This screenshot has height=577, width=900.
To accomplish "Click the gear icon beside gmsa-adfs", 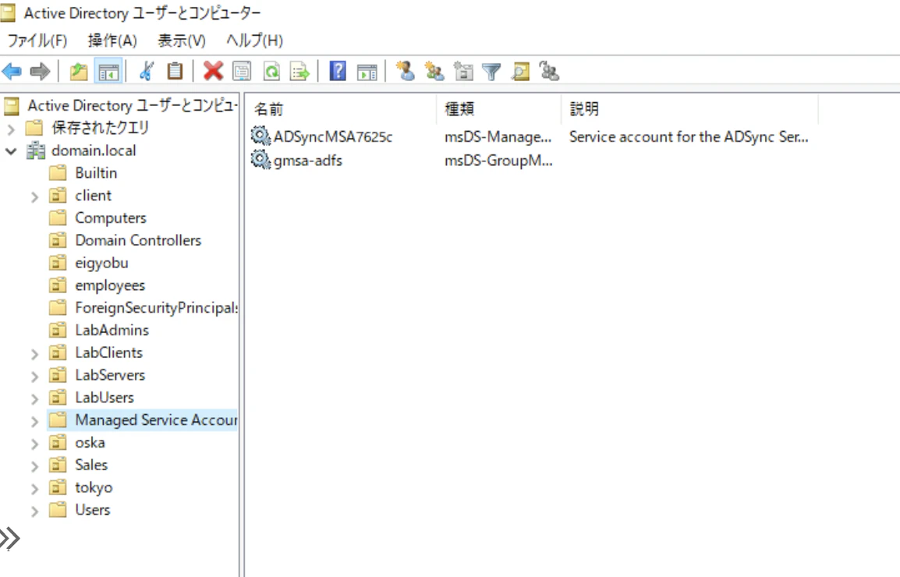I will (260, 160).
